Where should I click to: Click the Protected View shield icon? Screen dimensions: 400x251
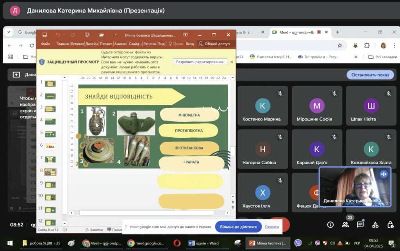(42, 62)
